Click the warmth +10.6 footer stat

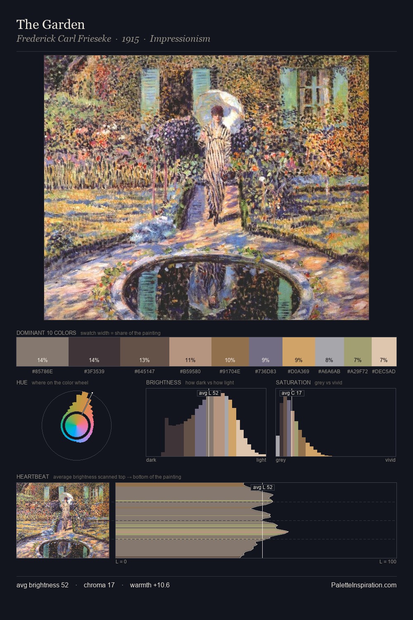click(x=150, y=585)
